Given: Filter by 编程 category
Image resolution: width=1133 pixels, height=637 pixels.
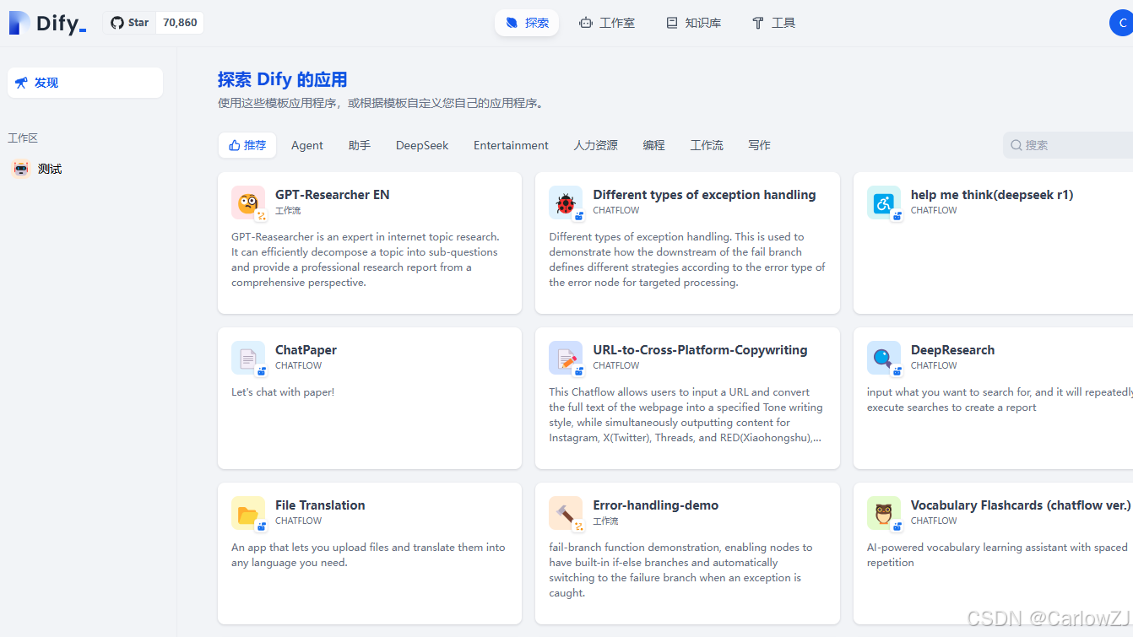Looking at the screenshot, I should pyautogui.click(x=653, y=145).
